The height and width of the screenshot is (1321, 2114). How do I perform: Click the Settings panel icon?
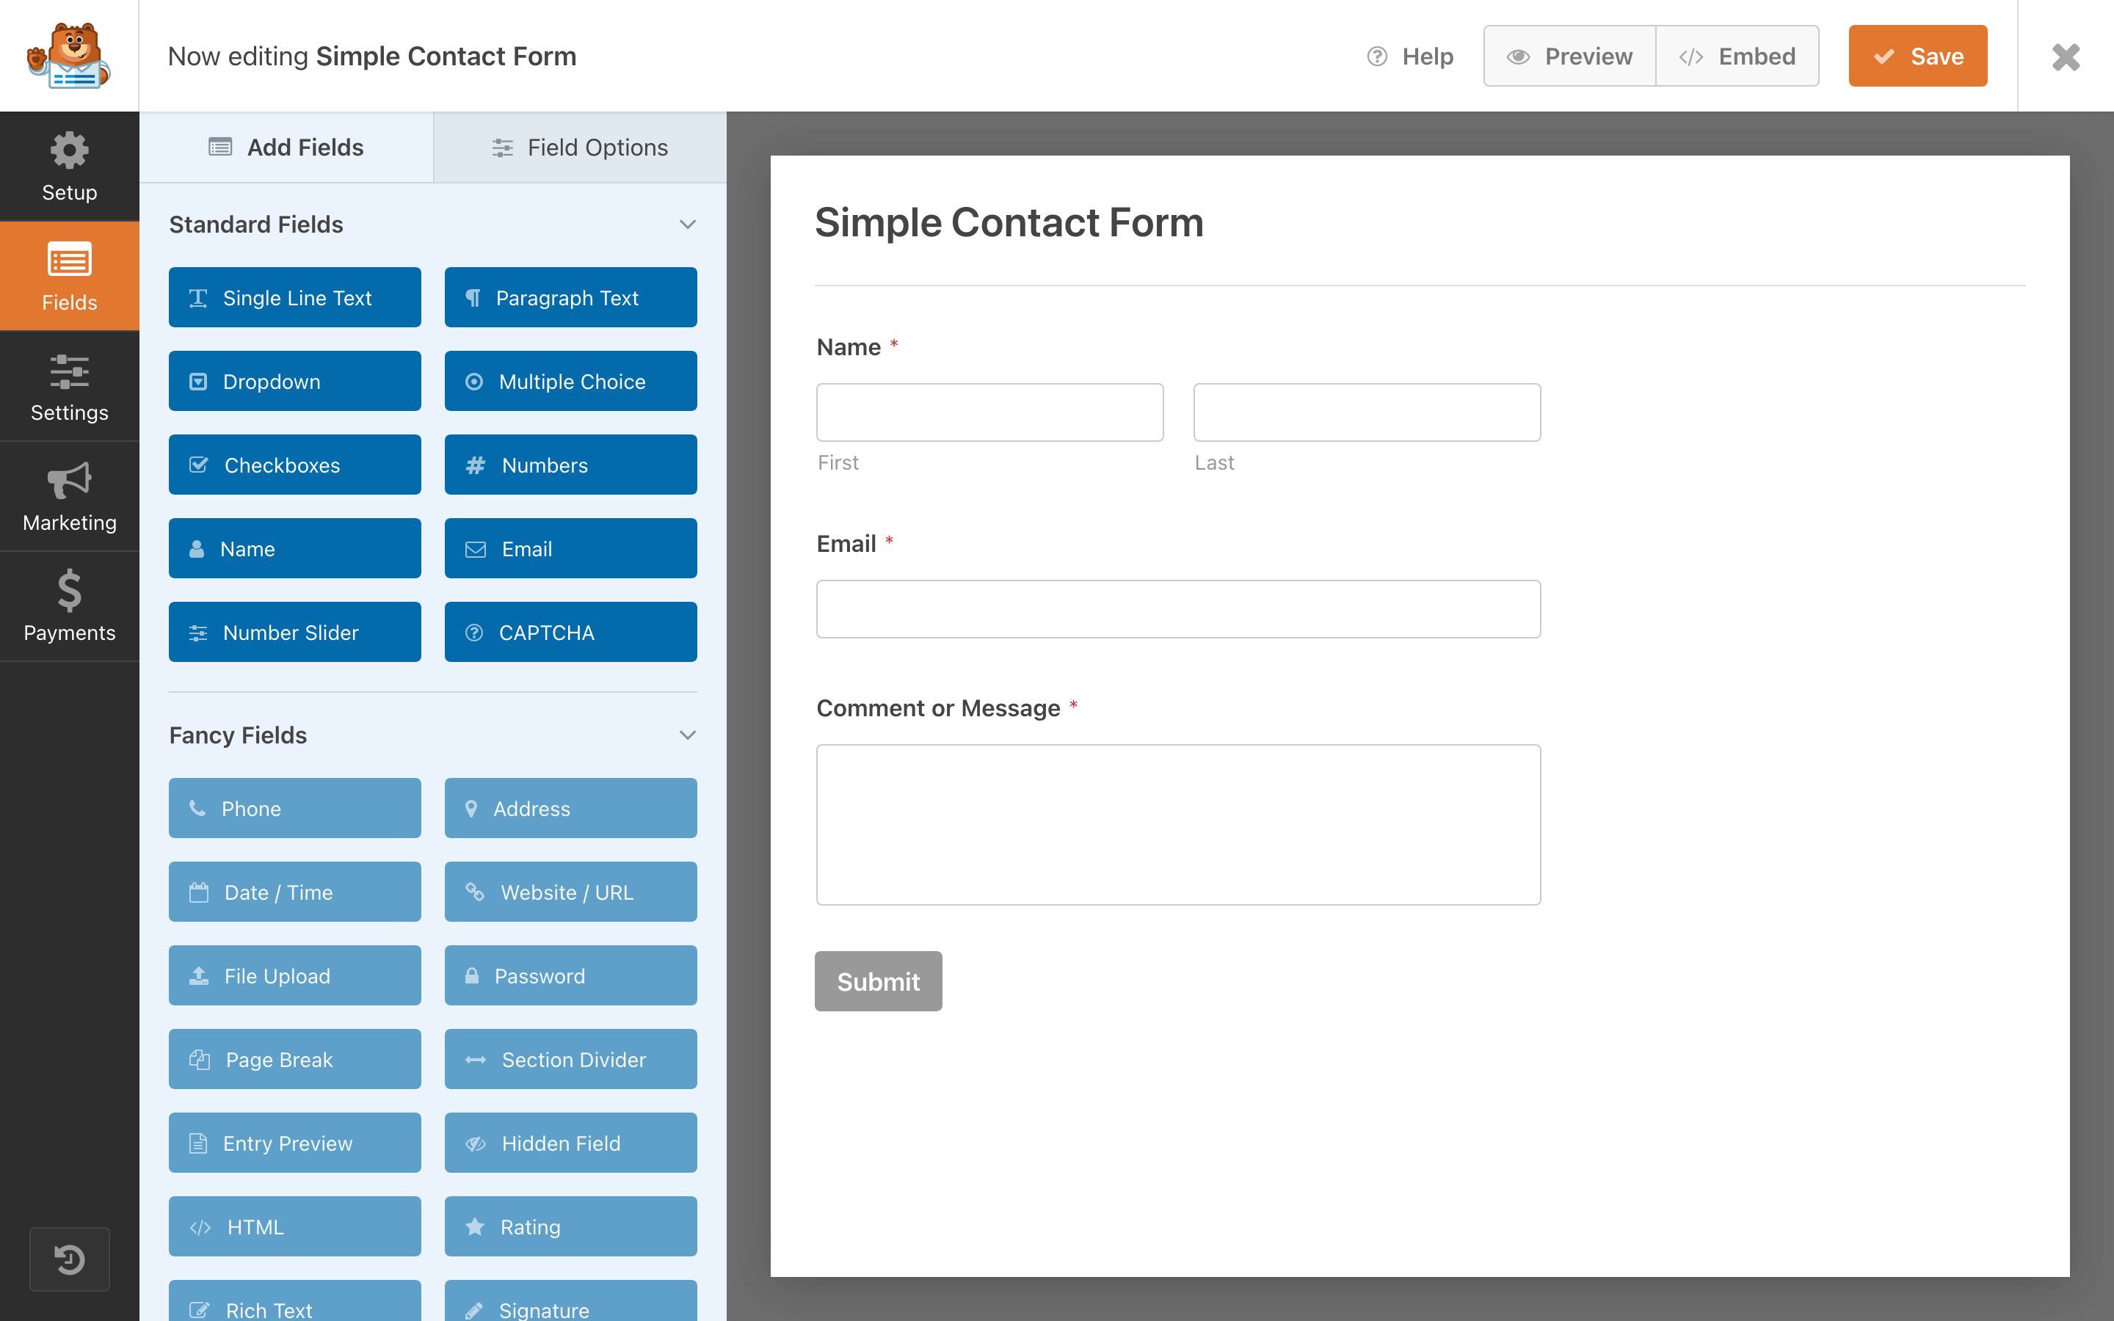coord(68,385)
